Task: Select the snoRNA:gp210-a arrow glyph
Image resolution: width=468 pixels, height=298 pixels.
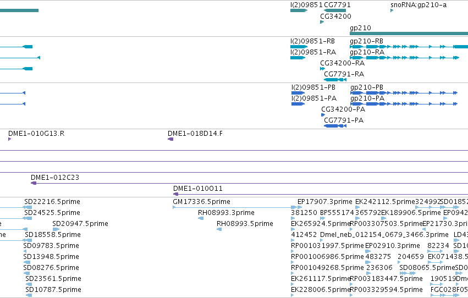Action: [x=392, y=10]
